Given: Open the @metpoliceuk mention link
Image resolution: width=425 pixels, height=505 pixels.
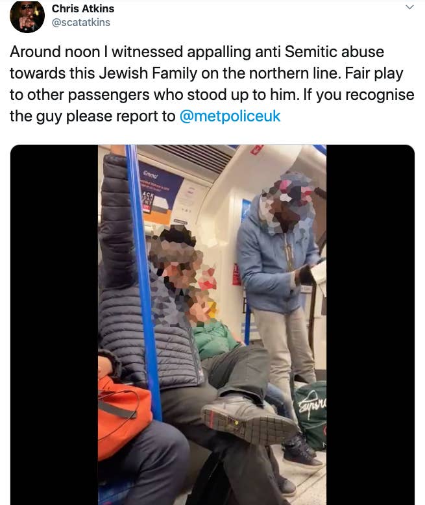Looking at the screenshot, I should (230, 116).
